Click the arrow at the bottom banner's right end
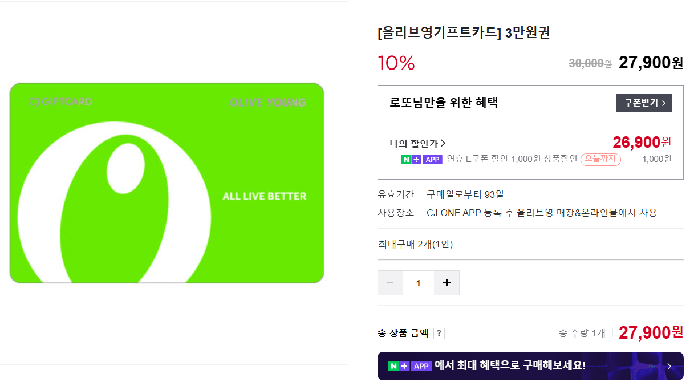Screen dimensions: 694x390 (x=669, y=366)
